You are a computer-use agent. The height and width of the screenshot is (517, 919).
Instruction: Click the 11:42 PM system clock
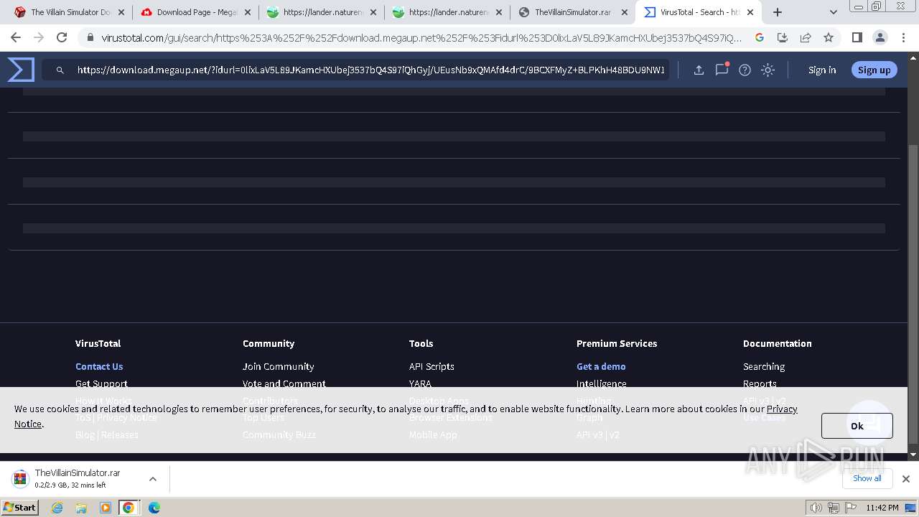pos(882,508)
